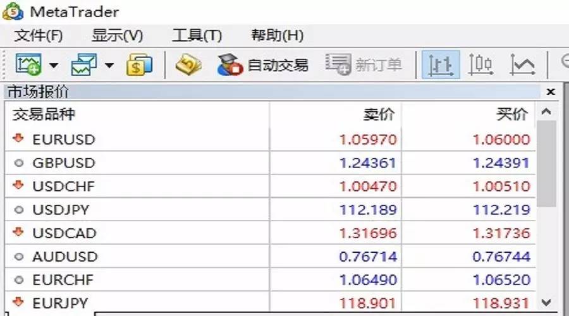Viewport: 569px width, 316px height.
Task: Click GBPUSD ask price 1.24391
Action: (501, 163)
